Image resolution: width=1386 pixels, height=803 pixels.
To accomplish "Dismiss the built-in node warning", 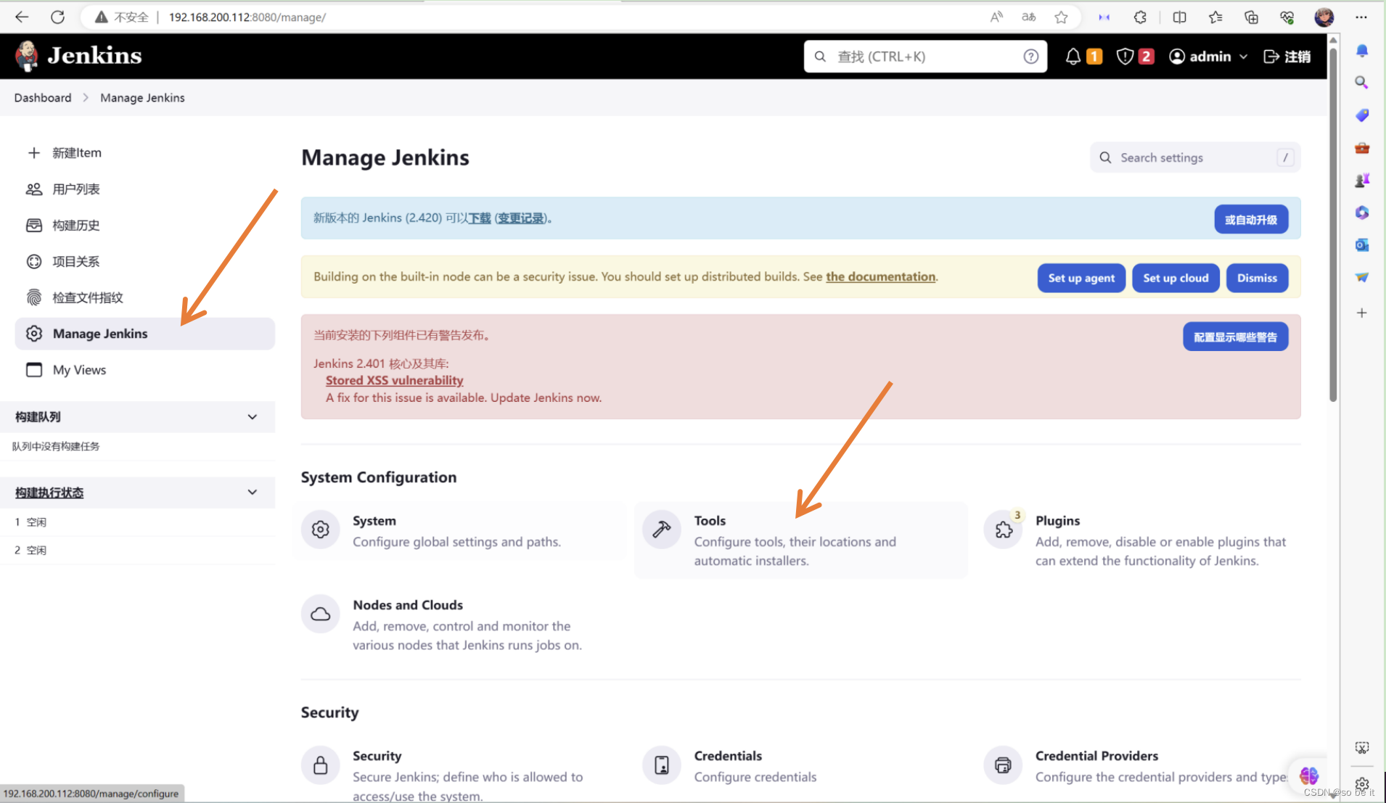I will [1257, 278].
